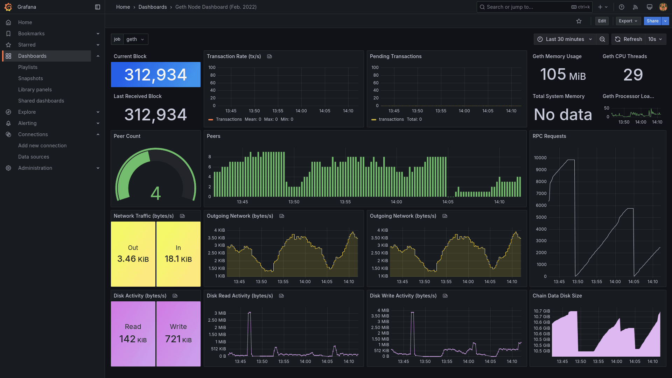
Task: Expand the Alerting sidebar section
Action: [x=98, y=123]
